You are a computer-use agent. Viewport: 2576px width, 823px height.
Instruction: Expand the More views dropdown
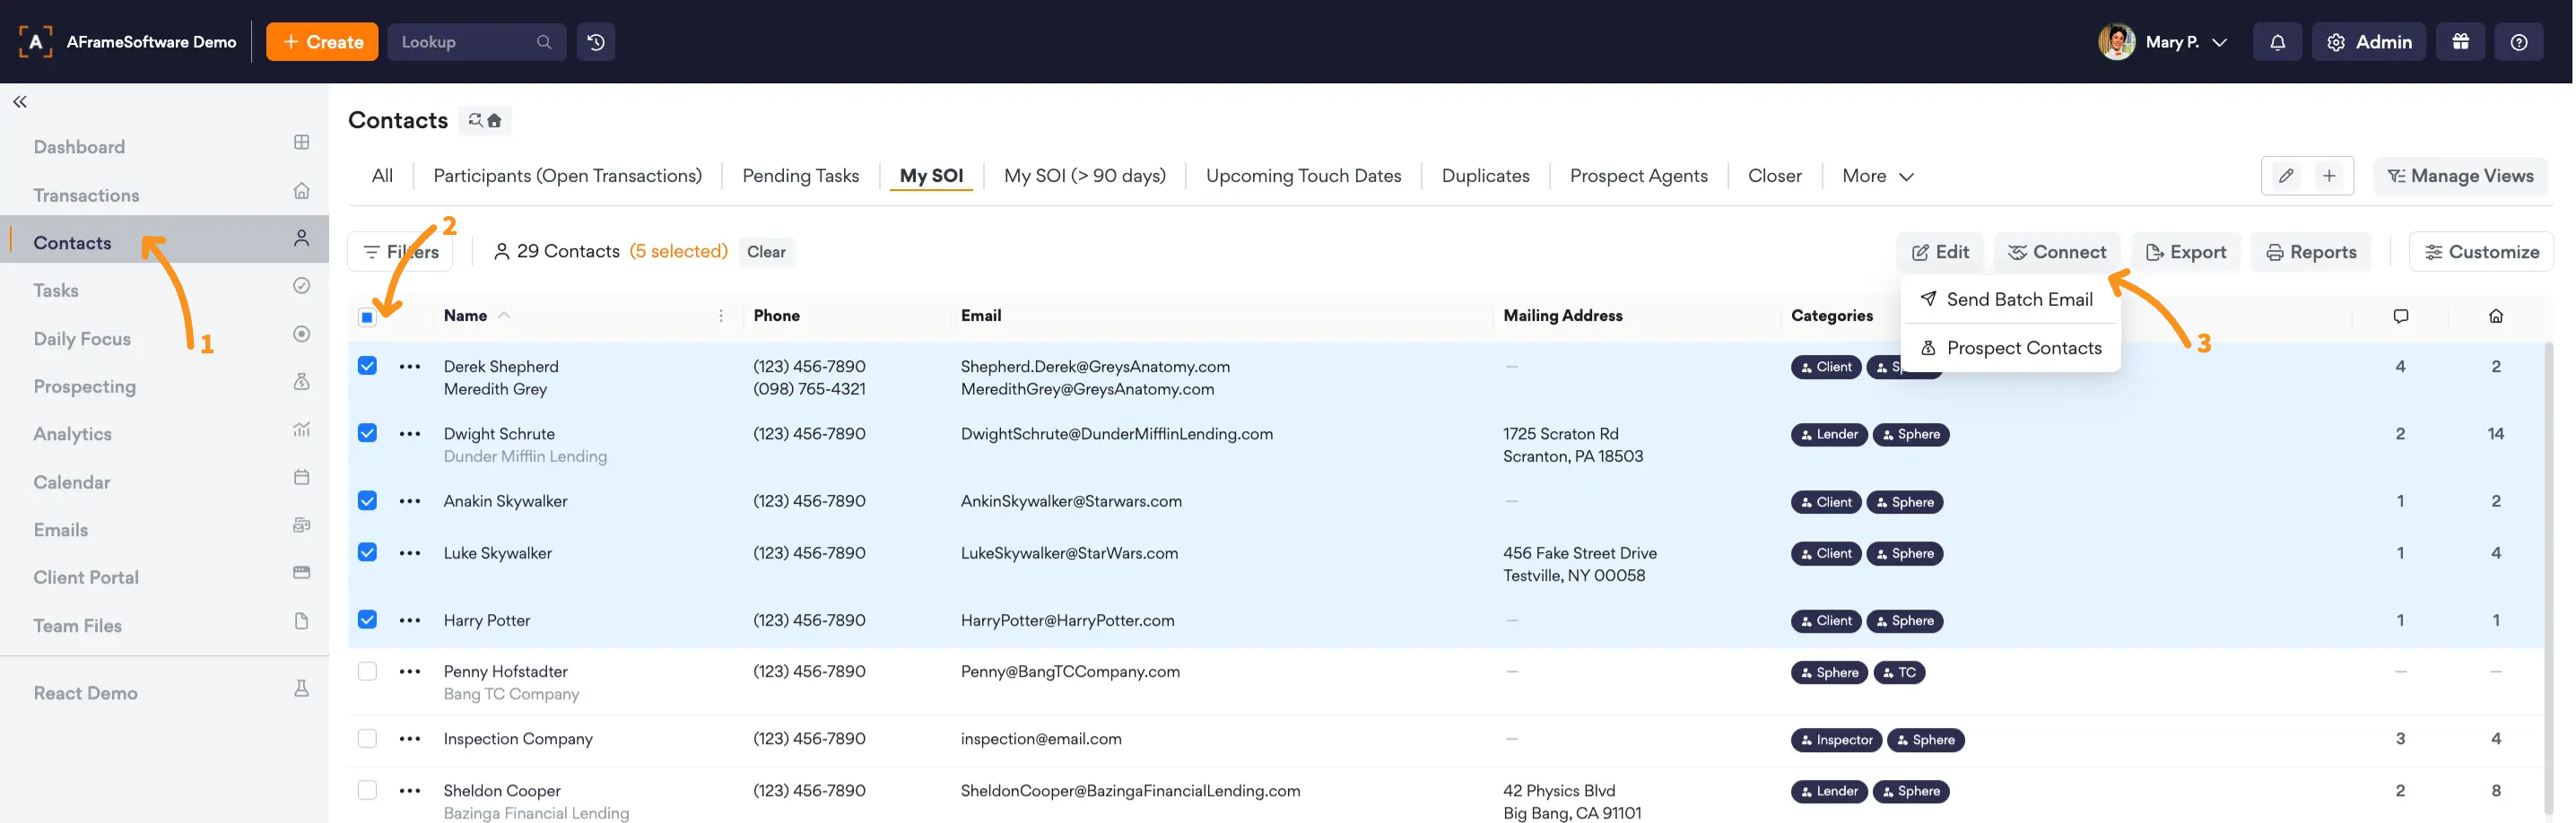[1877, 176]
